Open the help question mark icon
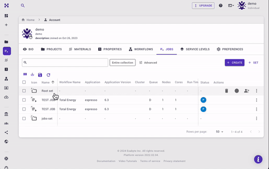This screenshot has height=169, width=269. point(221,5)
